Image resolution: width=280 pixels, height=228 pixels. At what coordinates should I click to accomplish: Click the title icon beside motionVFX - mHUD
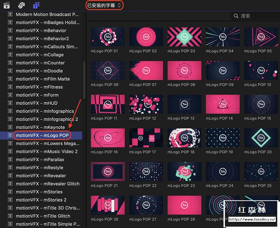pyautogui.click(x=10, y=103)
